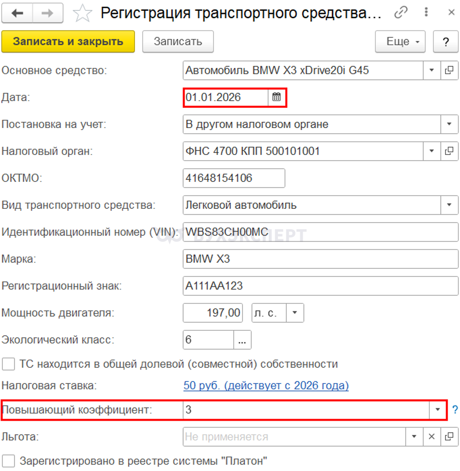460x471 pixels.
Task: Open ecological class selection with ellipsis button
Action: pyautogui.click(x=242, y=340)
